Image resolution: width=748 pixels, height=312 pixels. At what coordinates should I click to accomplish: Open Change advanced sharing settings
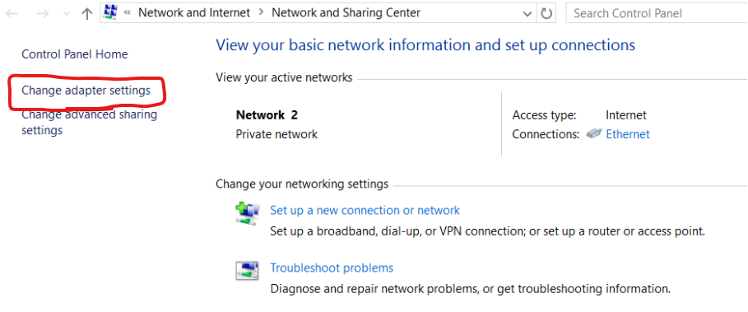pos(89,122)
